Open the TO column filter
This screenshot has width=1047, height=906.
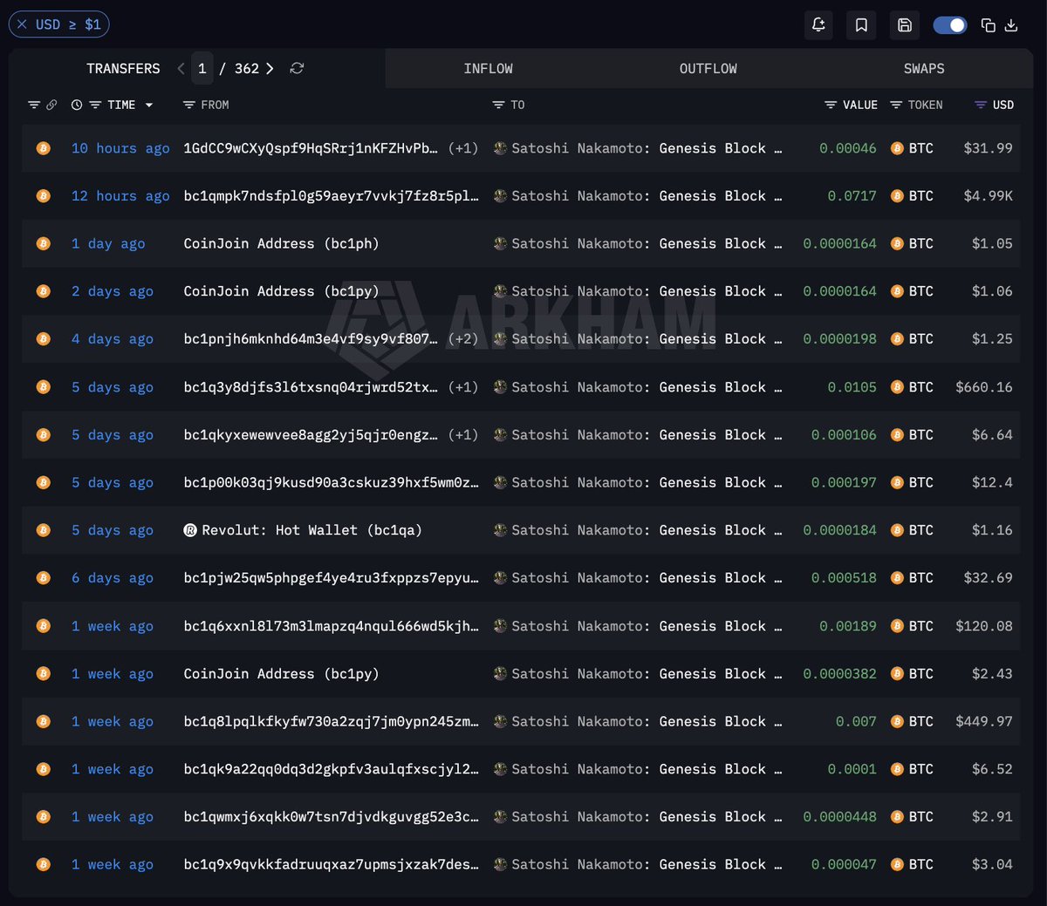click(498, 105)
